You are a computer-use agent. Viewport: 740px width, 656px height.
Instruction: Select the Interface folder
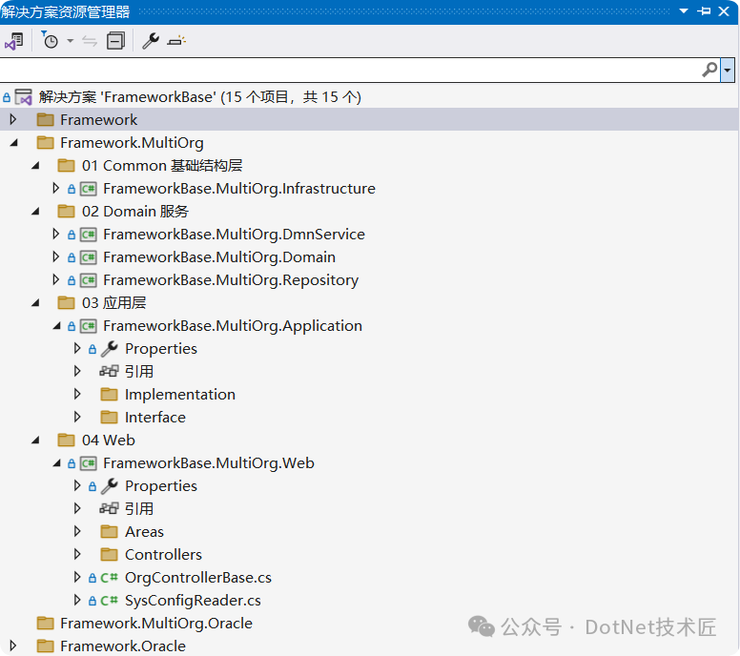155,418
